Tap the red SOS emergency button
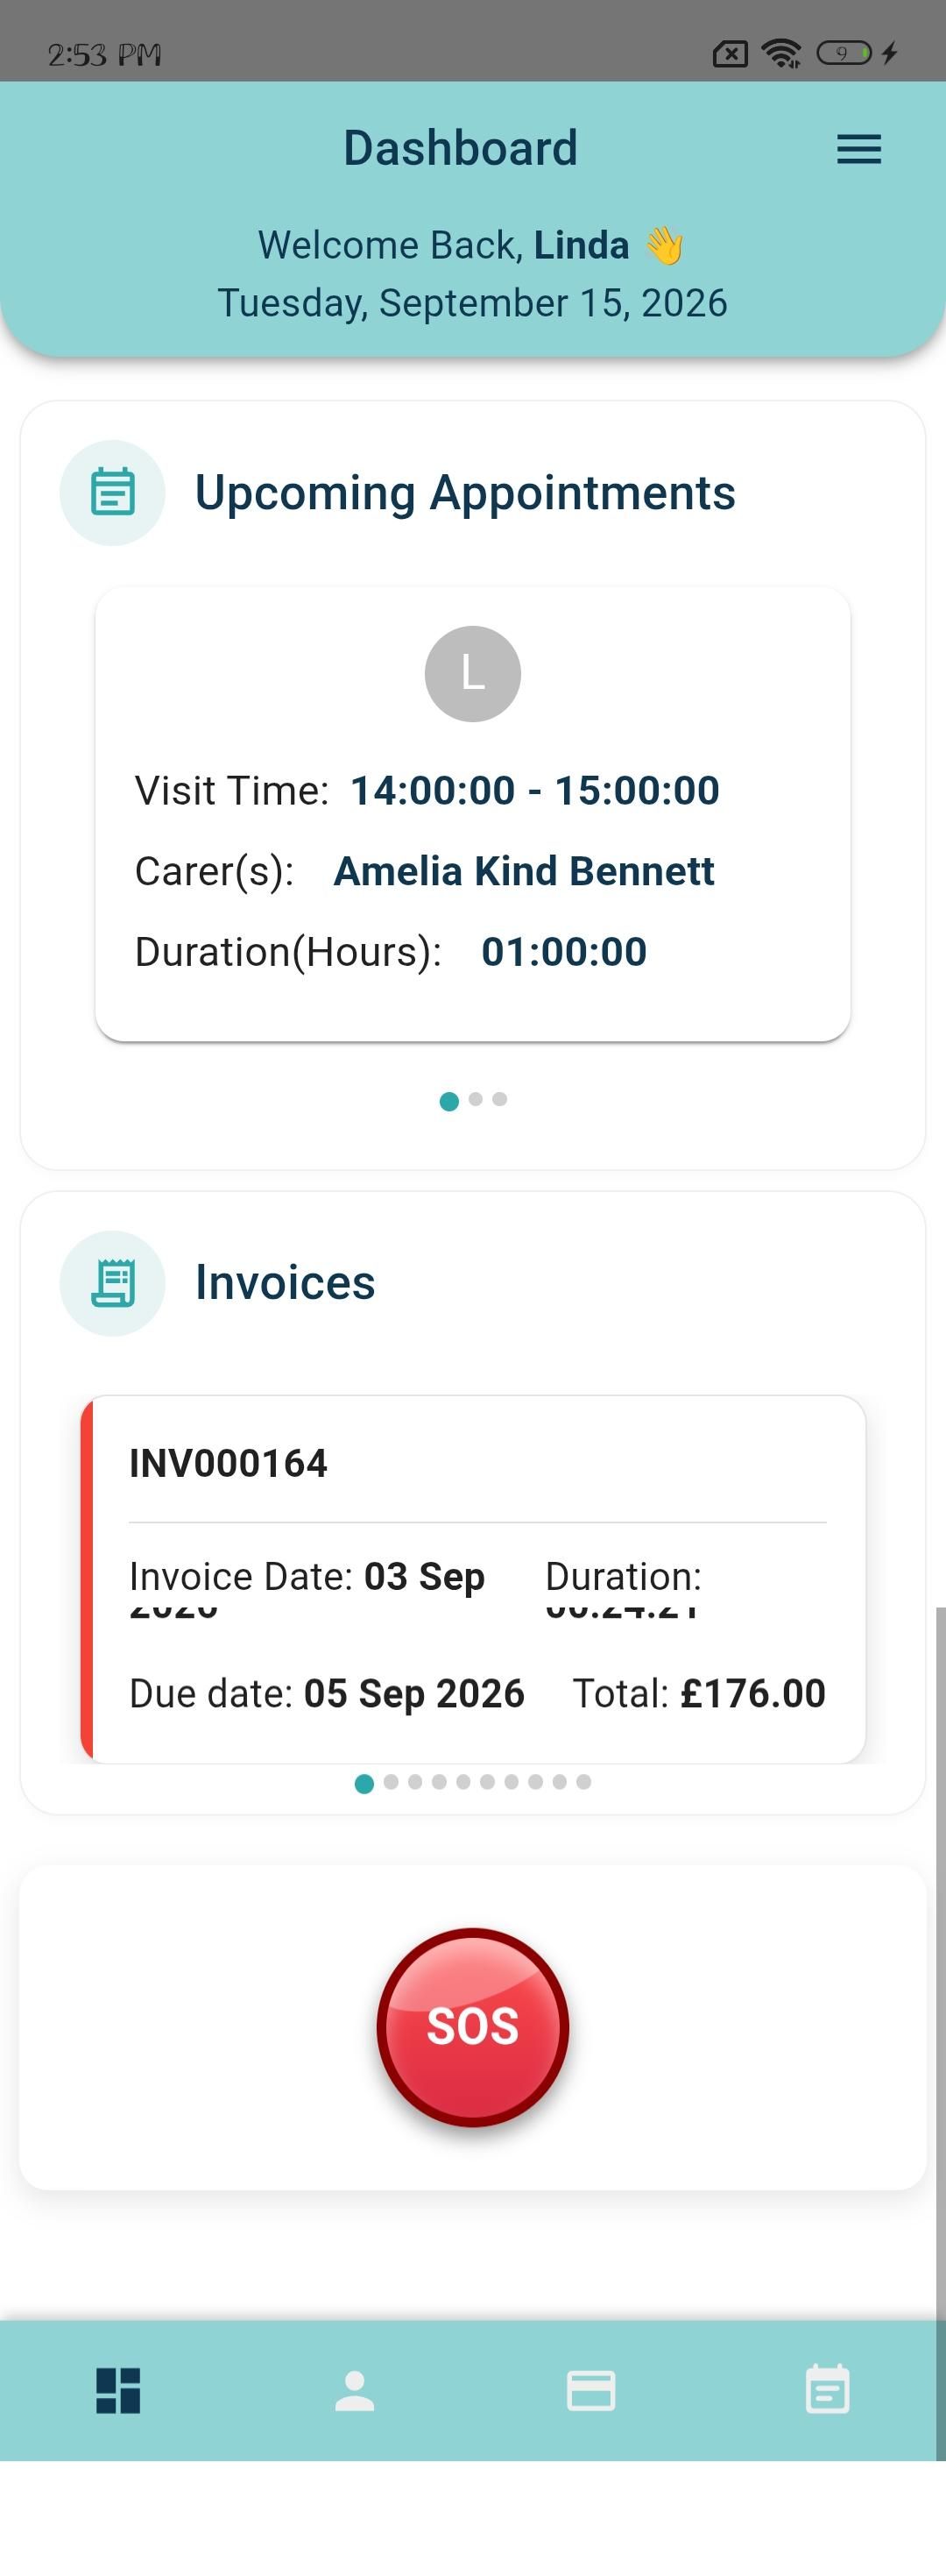This screenshot has height=2576, width=946. click(472, 2026)
